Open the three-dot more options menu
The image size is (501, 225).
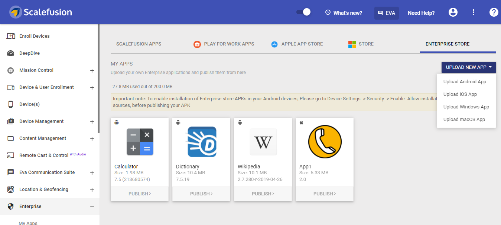(474, 12)
